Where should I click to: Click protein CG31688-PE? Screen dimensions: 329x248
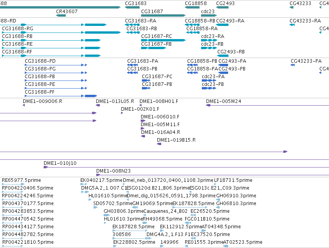point(40,84)
